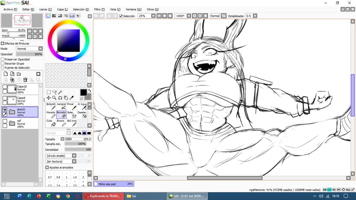This screenshot has width=356, height=200.
Task: Select the Al Agua watercolor tool
Action: [82, 106]
